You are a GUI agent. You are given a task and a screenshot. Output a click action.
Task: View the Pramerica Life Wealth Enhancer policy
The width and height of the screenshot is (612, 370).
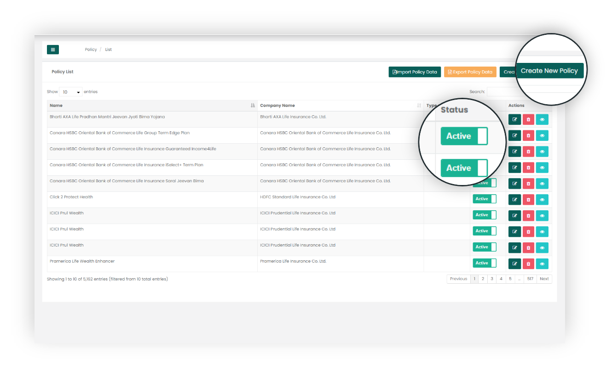click(542, 263)
